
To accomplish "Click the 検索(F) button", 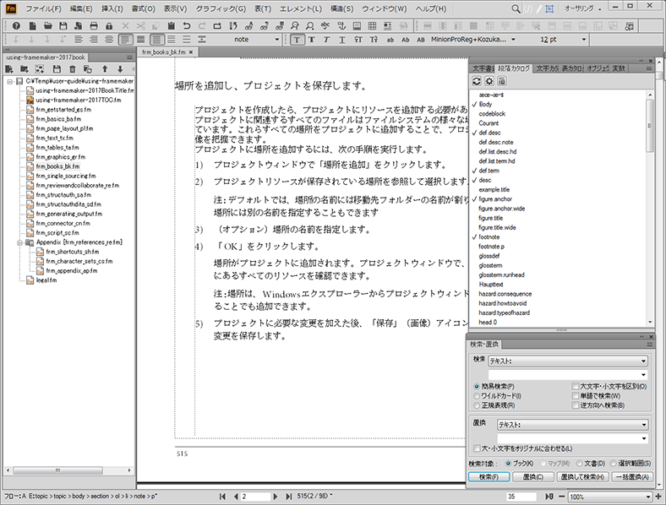I will (x=489, y=477).
